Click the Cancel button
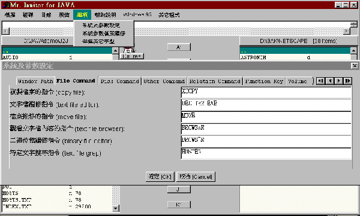The image size is (360, 216). pyautogui.click(x=196, y=177)
